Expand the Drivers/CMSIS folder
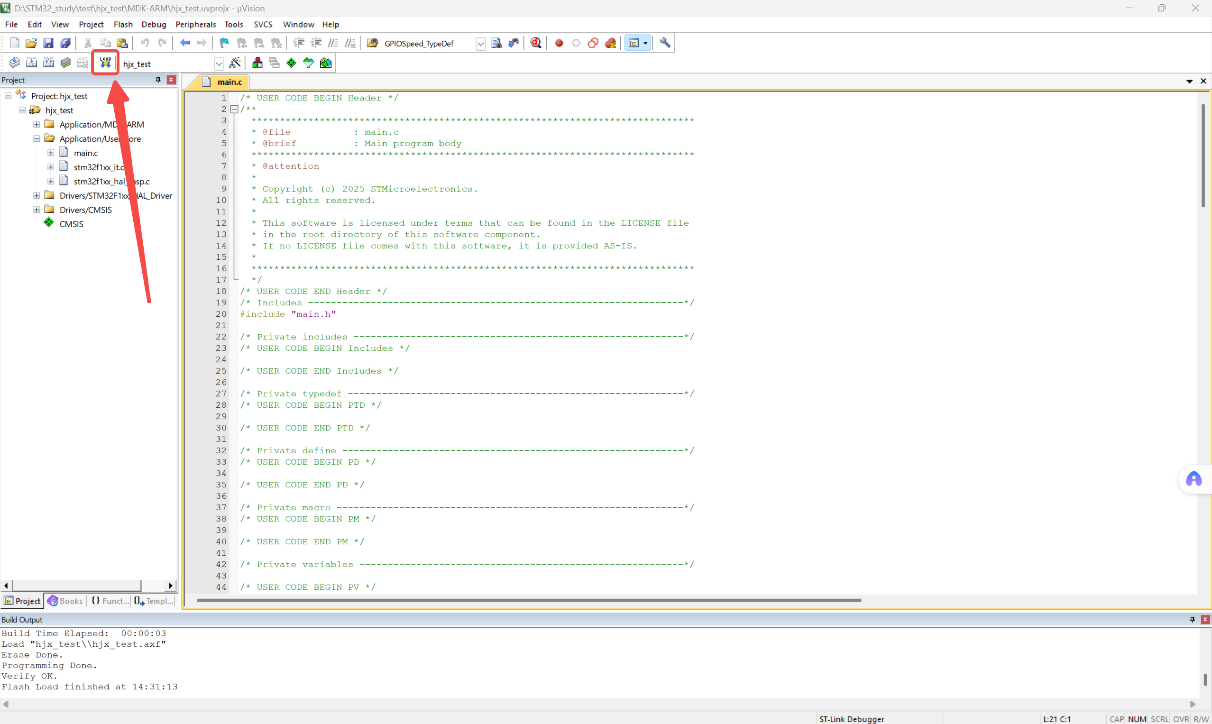 (37, 210)
